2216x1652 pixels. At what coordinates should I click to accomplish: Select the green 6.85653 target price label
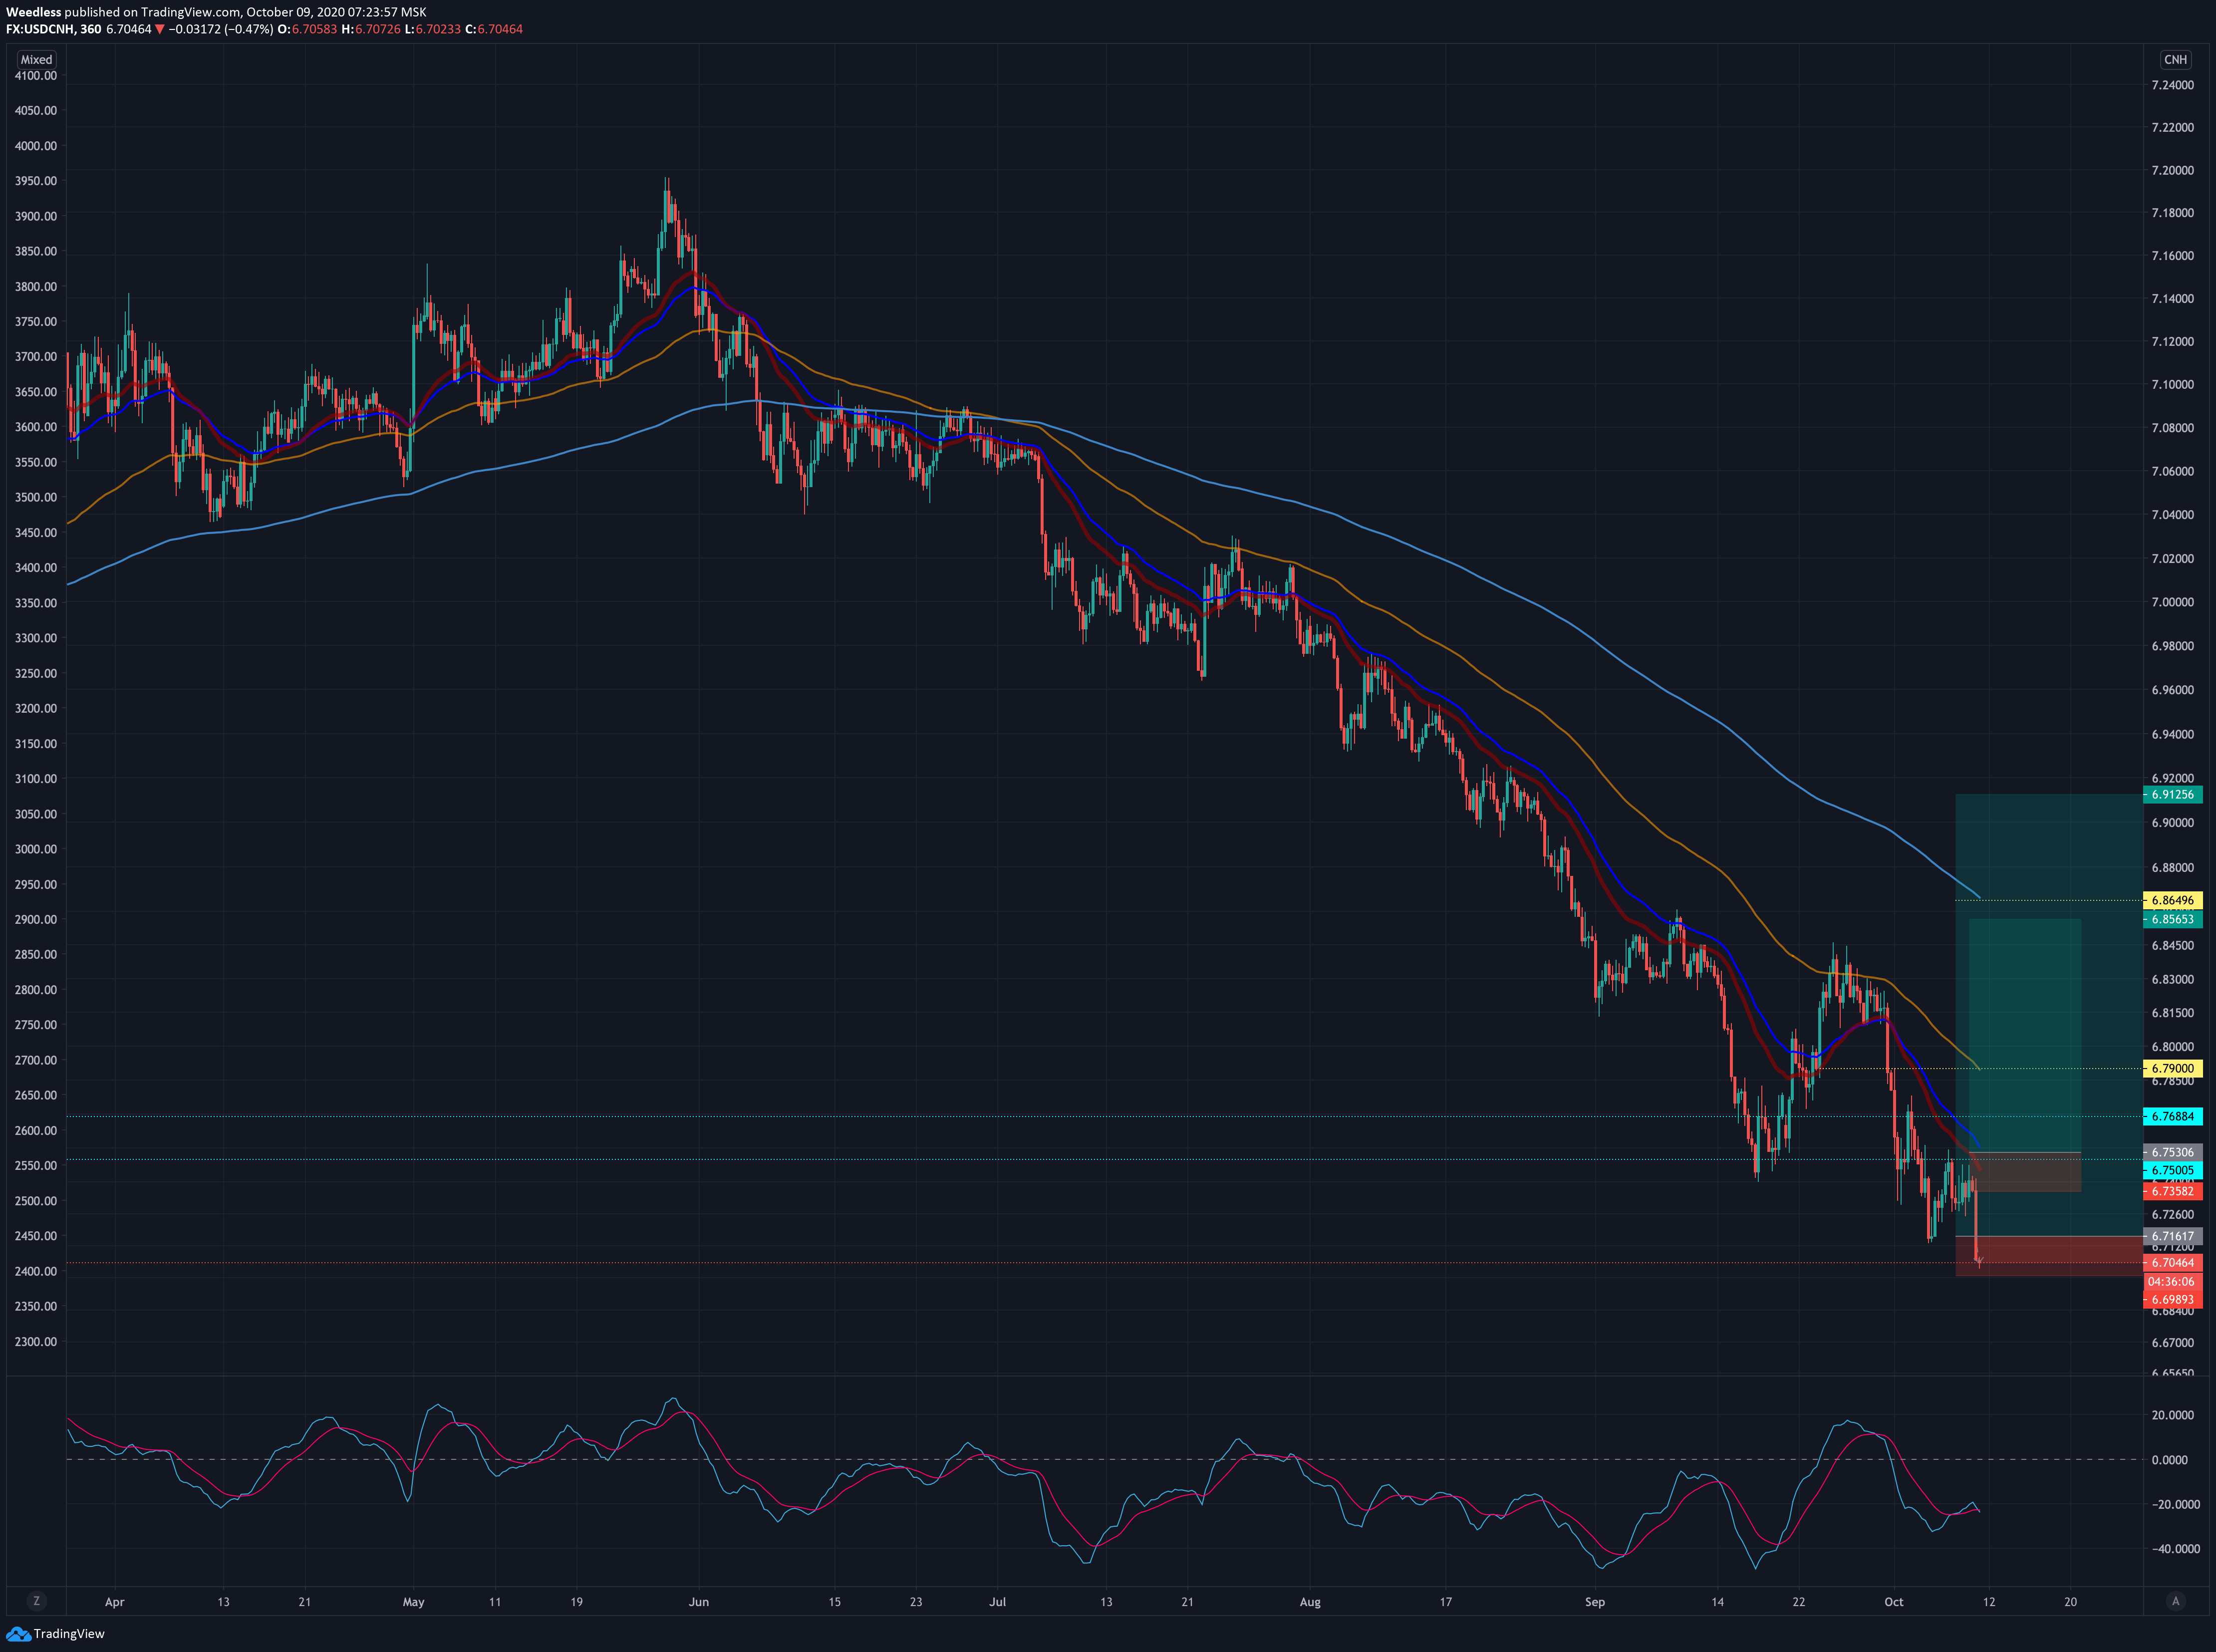coord(2172,919)
